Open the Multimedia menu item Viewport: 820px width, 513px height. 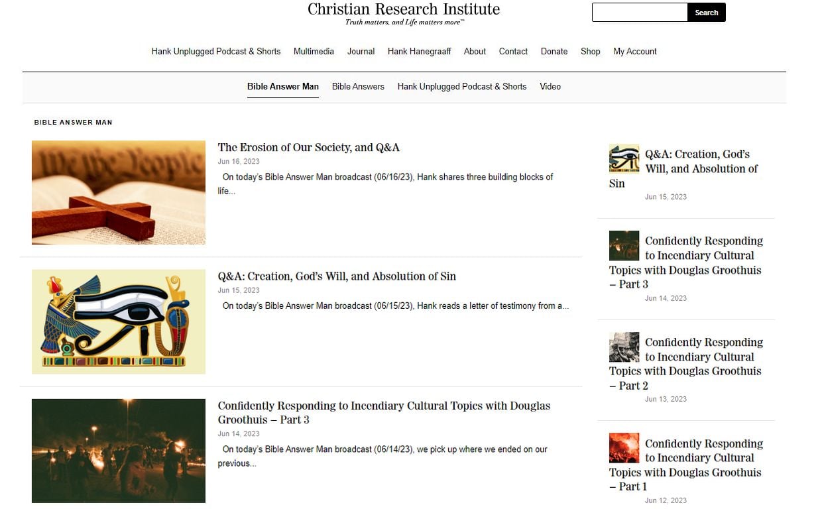pos(314,51)
